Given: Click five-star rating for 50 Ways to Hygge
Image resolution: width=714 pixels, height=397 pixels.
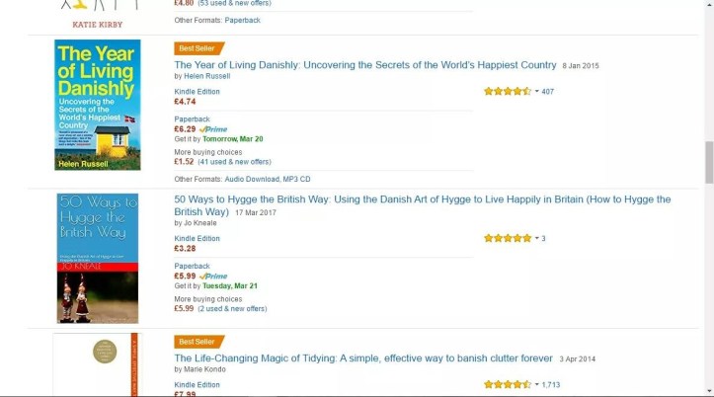Looking at the screenshot, I should [x=507, y=238].
